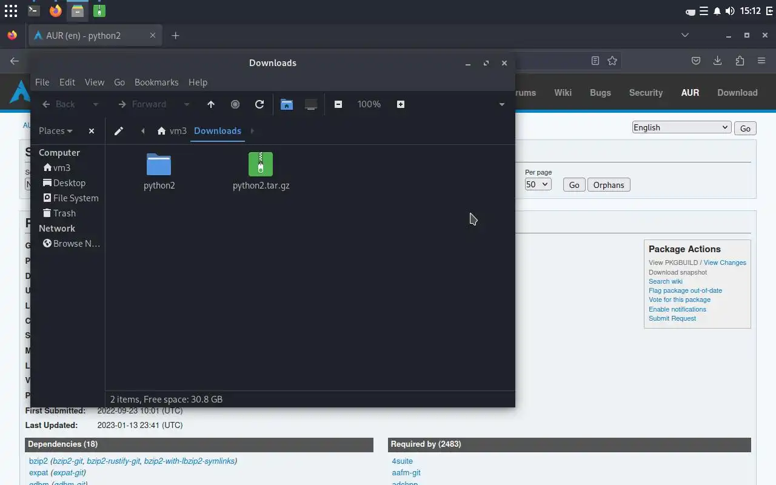Open the Places sidebar selector dropdown
This screenshot has width=776, height=485.
coord(55,131)
